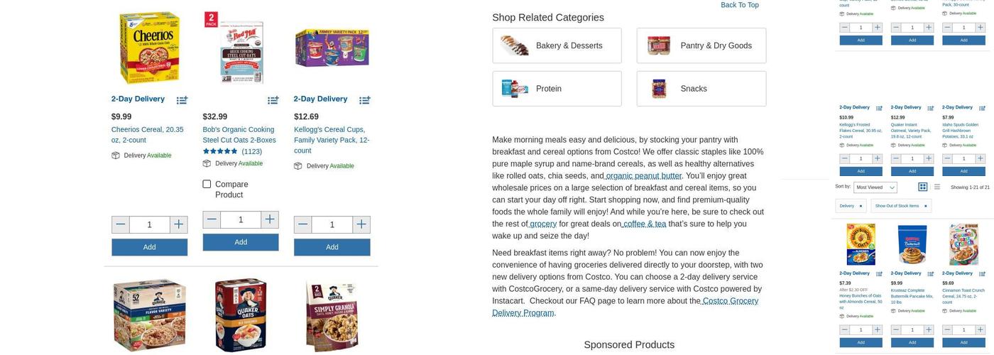Image resolution: width=994 pixels, height=355 pixels.
Task: Jump via Back To Top link
Action: pos(739,5)
